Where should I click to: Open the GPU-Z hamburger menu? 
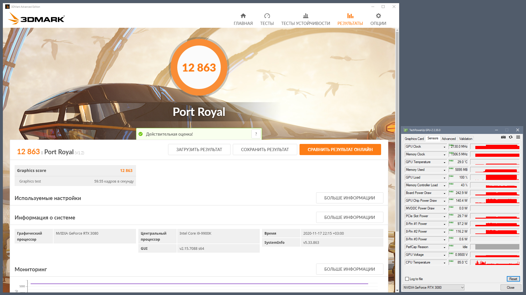(x=518, y=137)
